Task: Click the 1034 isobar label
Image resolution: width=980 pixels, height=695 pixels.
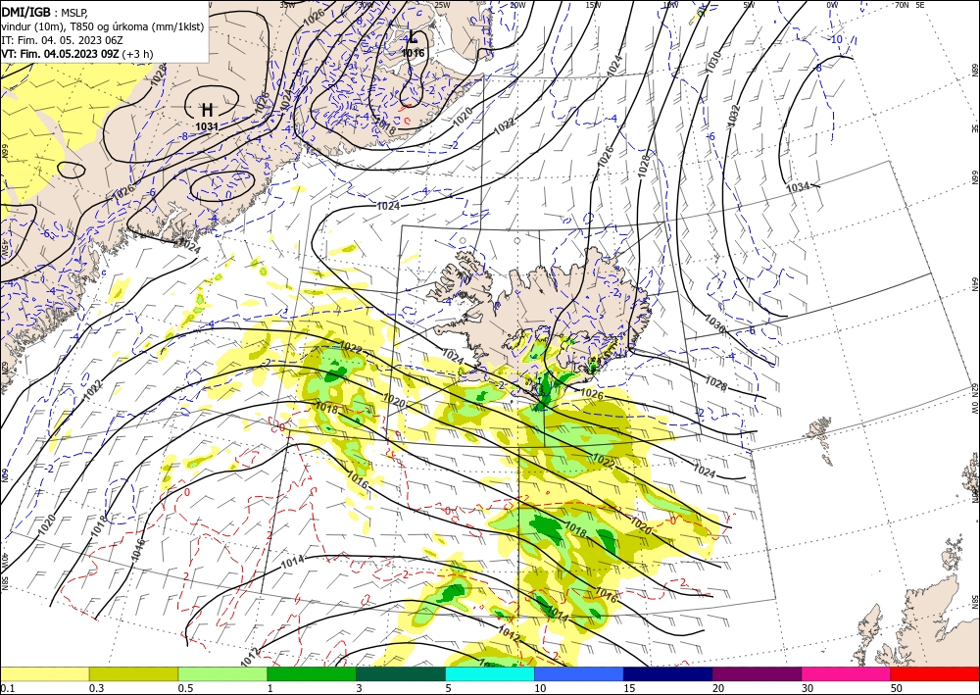Action: coord(800,186)
